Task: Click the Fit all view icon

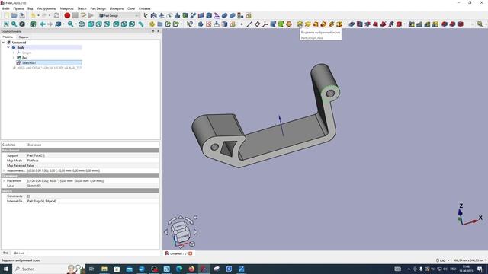Action: point(6,24)
